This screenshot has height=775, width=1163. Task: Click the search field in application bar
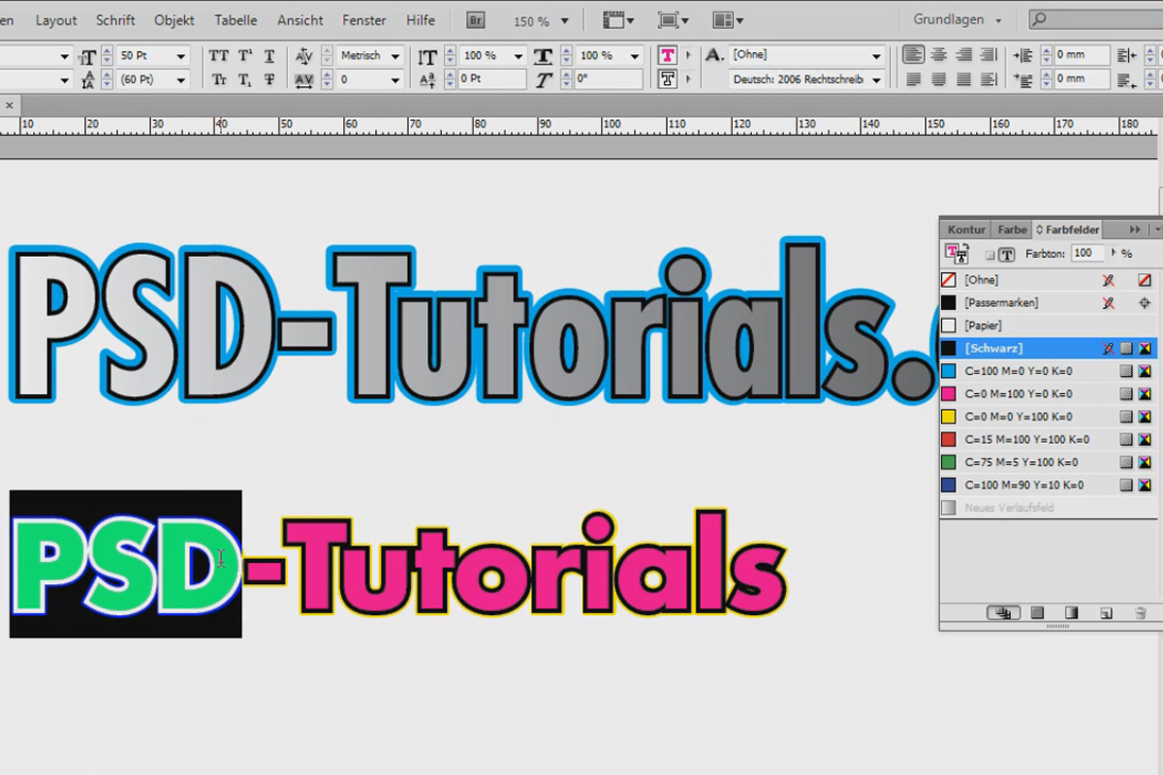(x=1096, y=19)
